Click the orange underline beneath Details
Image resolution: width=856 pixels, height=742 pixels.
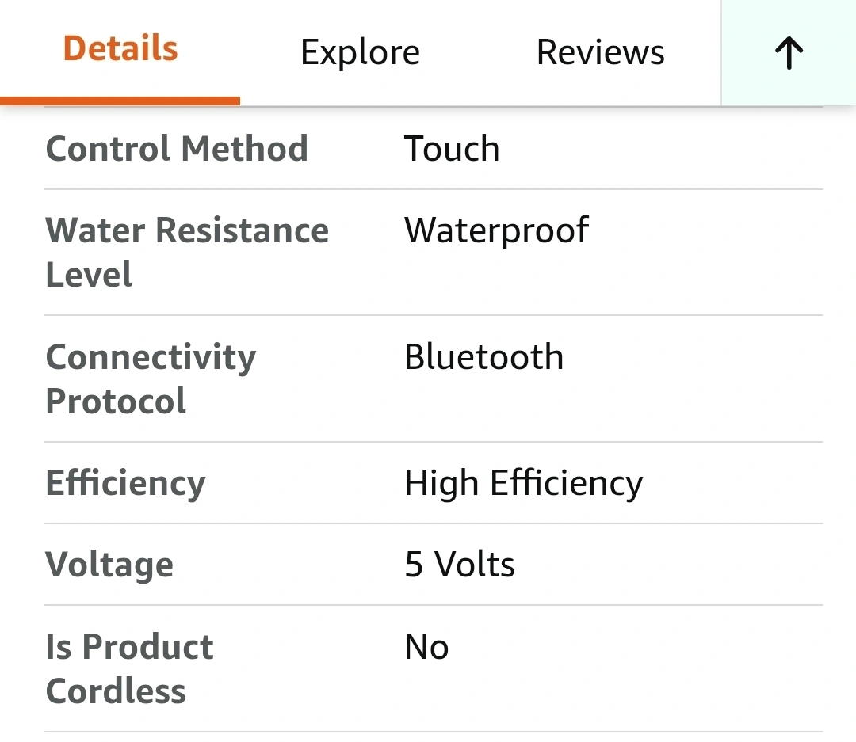120,101
